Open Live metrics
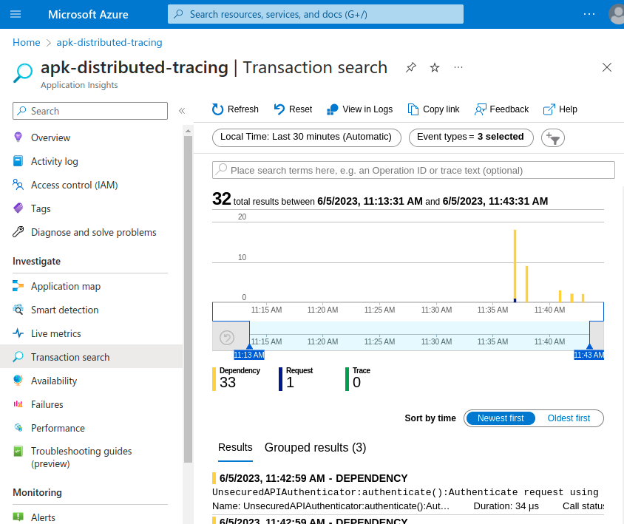Image resolution: width=624 pixels, height=524 pixels. click(x=91, y=333)
